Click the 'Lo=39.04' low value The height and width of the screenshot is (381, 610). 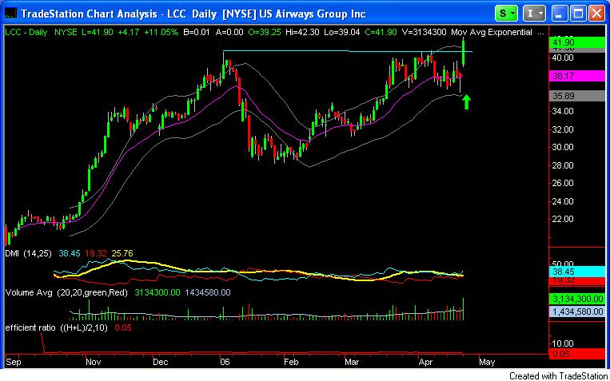click(344, 32)
